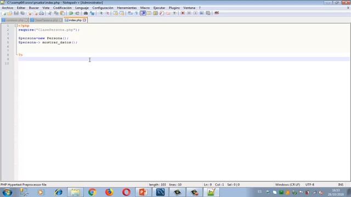Open the Ejecutar menu
351x197 pixels.
point(159,8)
